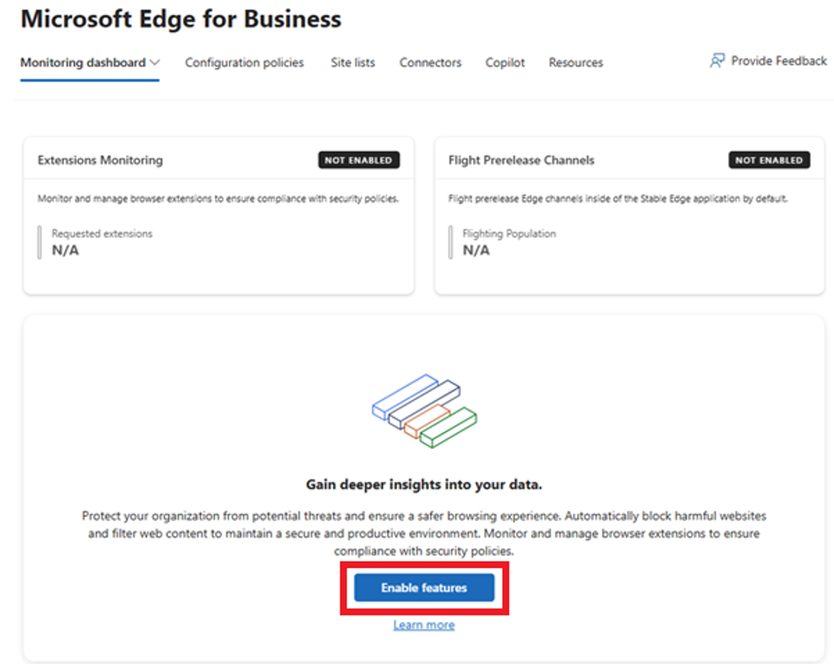The height and width of the screenshot is (664, 834).
Task: Click the Enable features button
Action: tap(424, 588)
